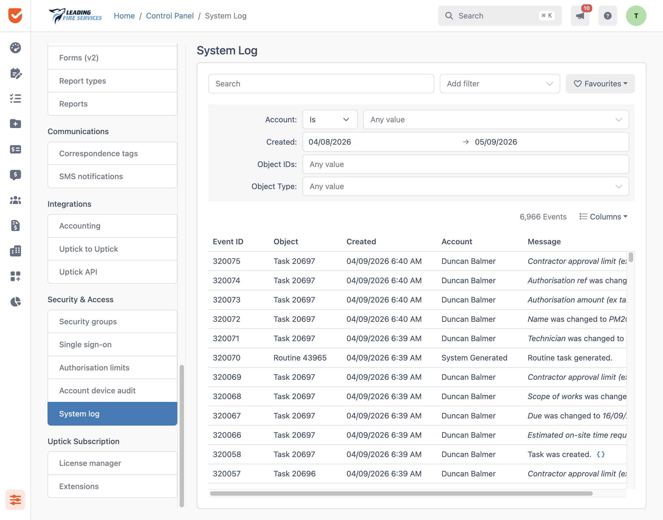Open the dollar quote card icon in sidebar
This screenshot has height=520, width=663.
tap(15, 149)
